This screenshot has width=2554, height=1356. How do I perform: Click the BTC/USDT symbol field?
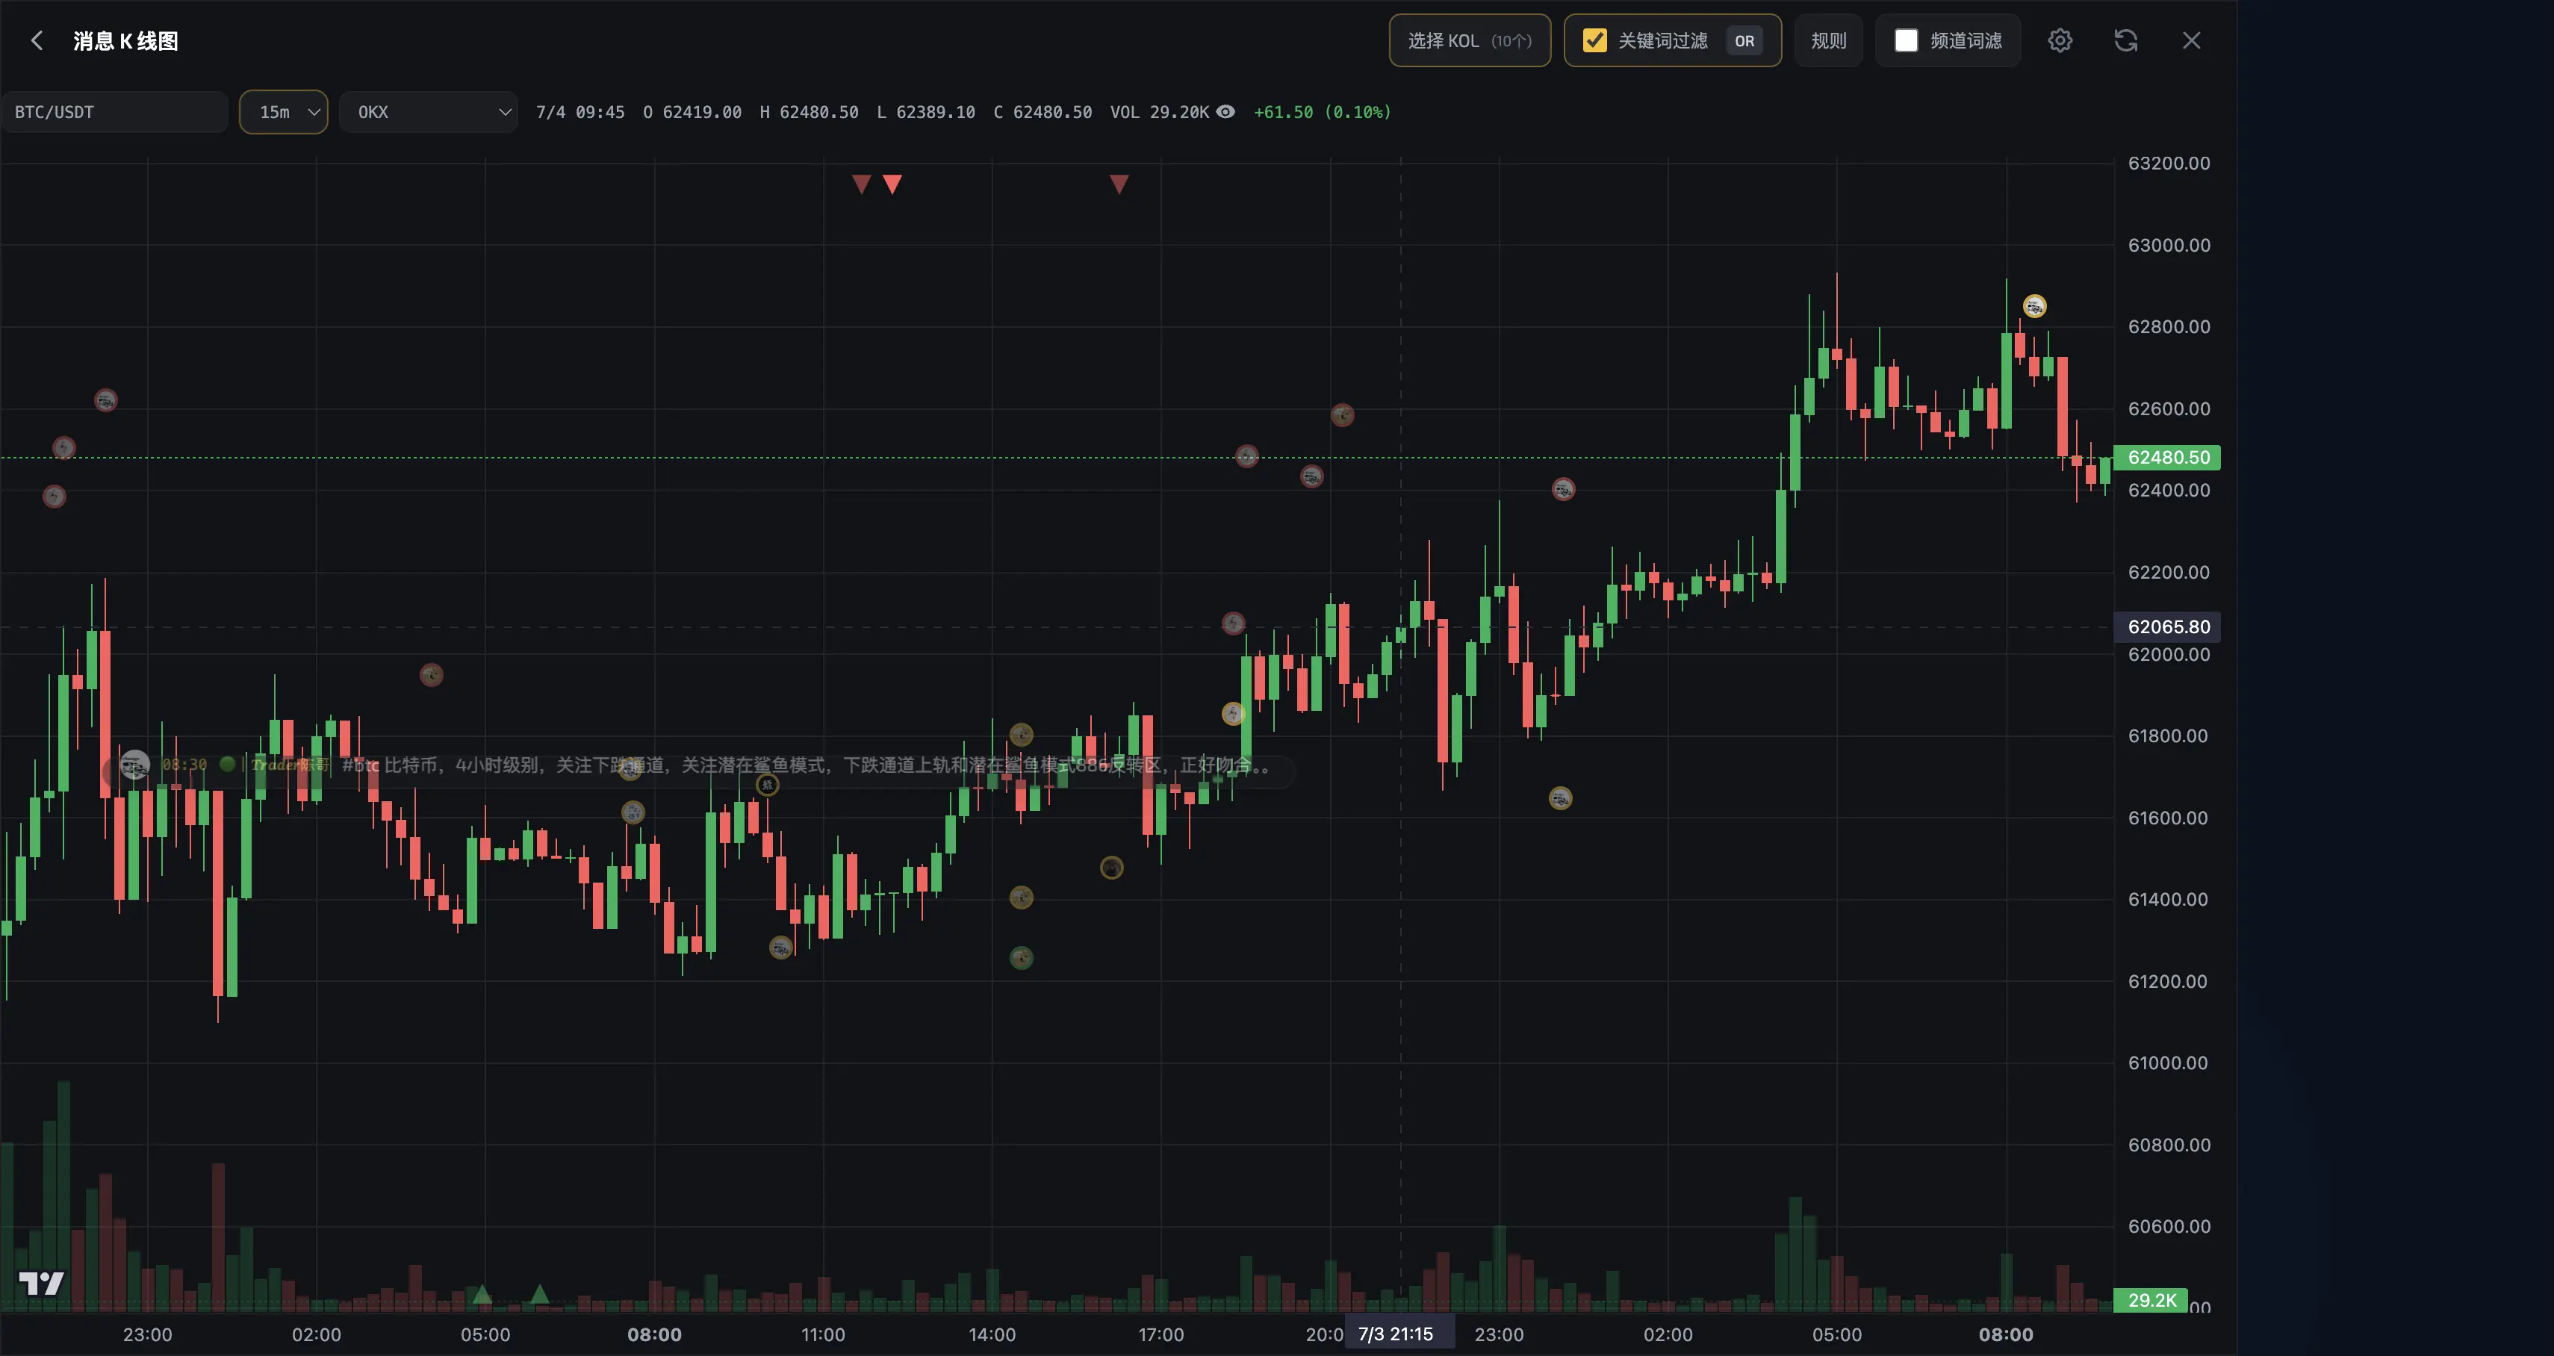(x=115, y=112)
